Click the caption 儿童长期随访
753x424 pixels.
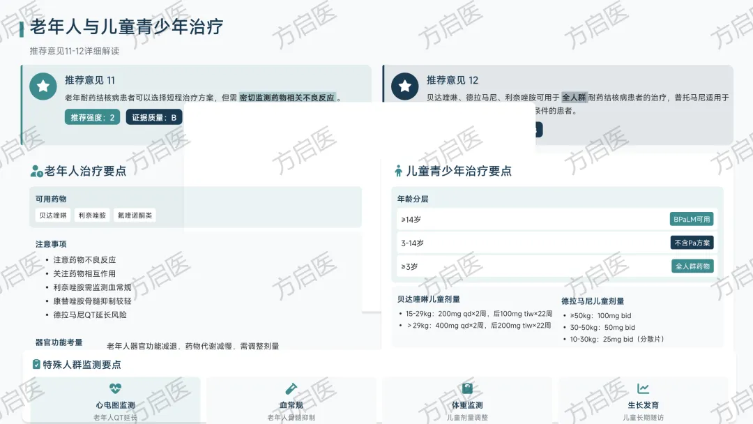(x=643, y=418)
